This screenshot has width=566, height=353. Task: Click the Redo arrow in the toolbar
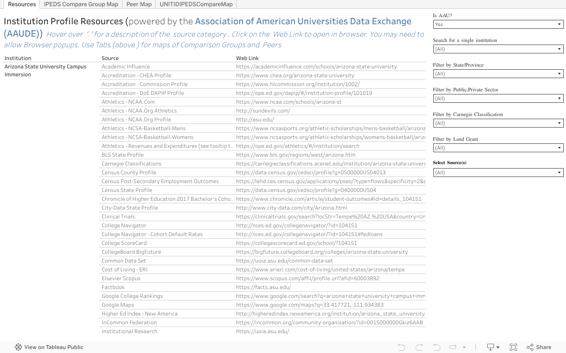419,347
